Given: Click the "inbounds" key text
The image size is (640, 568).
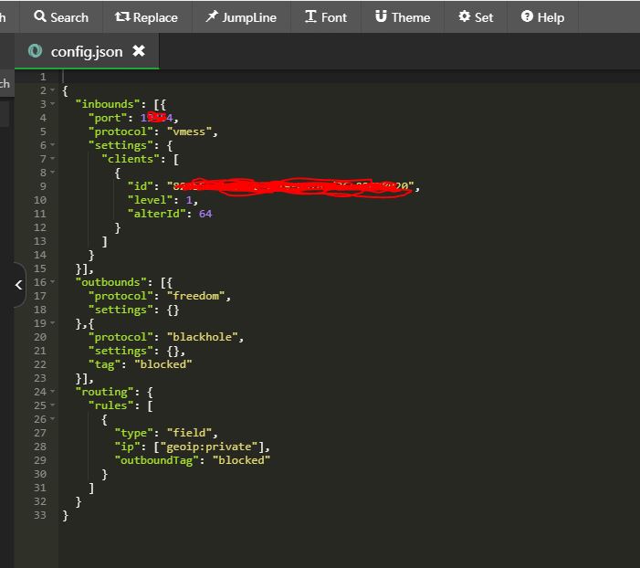Looking at the screenshot, I should point(108,104).
